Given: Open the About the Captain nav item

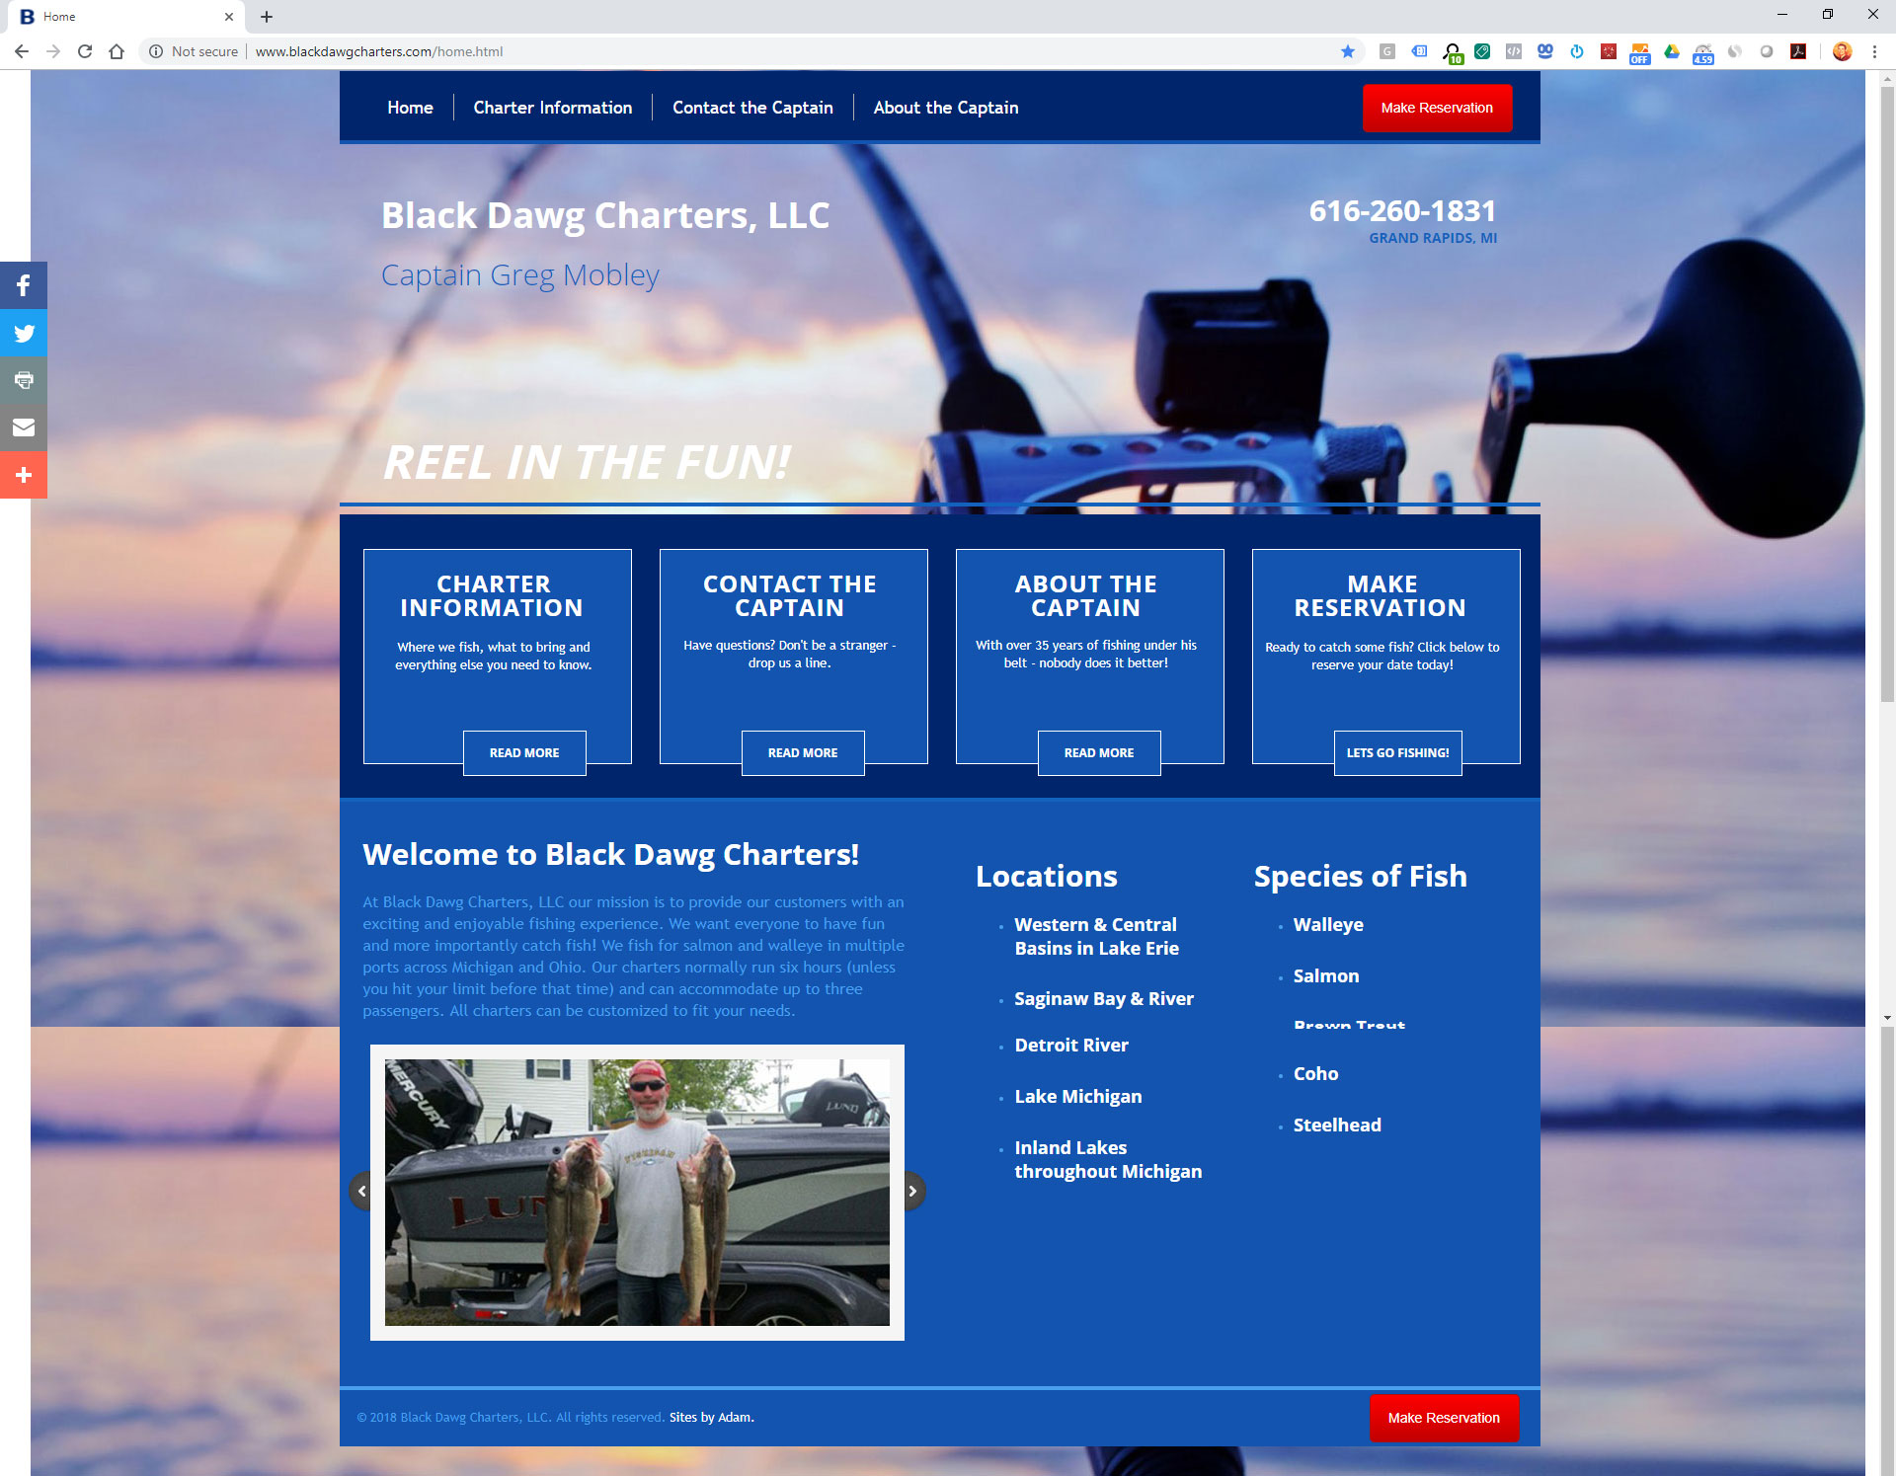Looking at the screenshot, I should [945, 108].
